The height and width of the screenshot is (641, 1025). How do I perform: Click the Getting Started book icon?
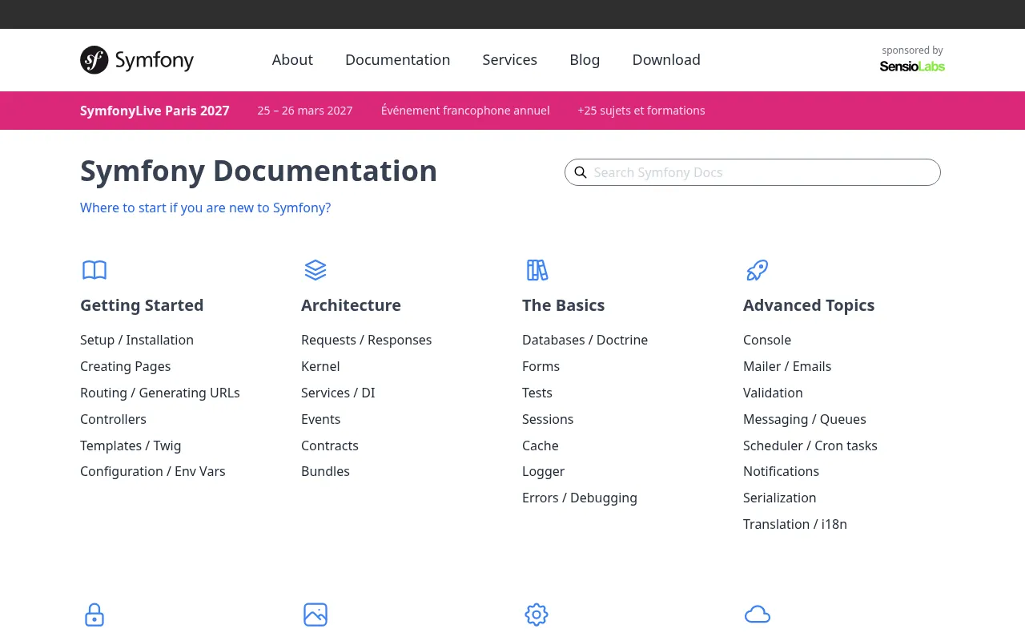tap(94, 270)
